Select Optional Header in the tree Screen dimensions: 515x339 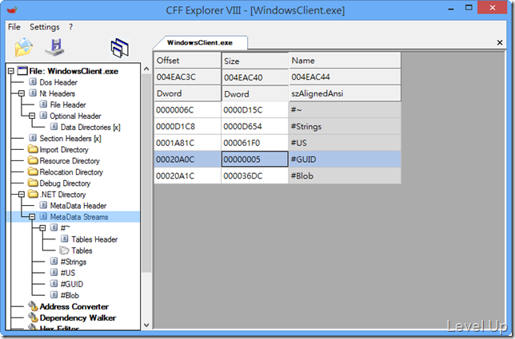75,116
